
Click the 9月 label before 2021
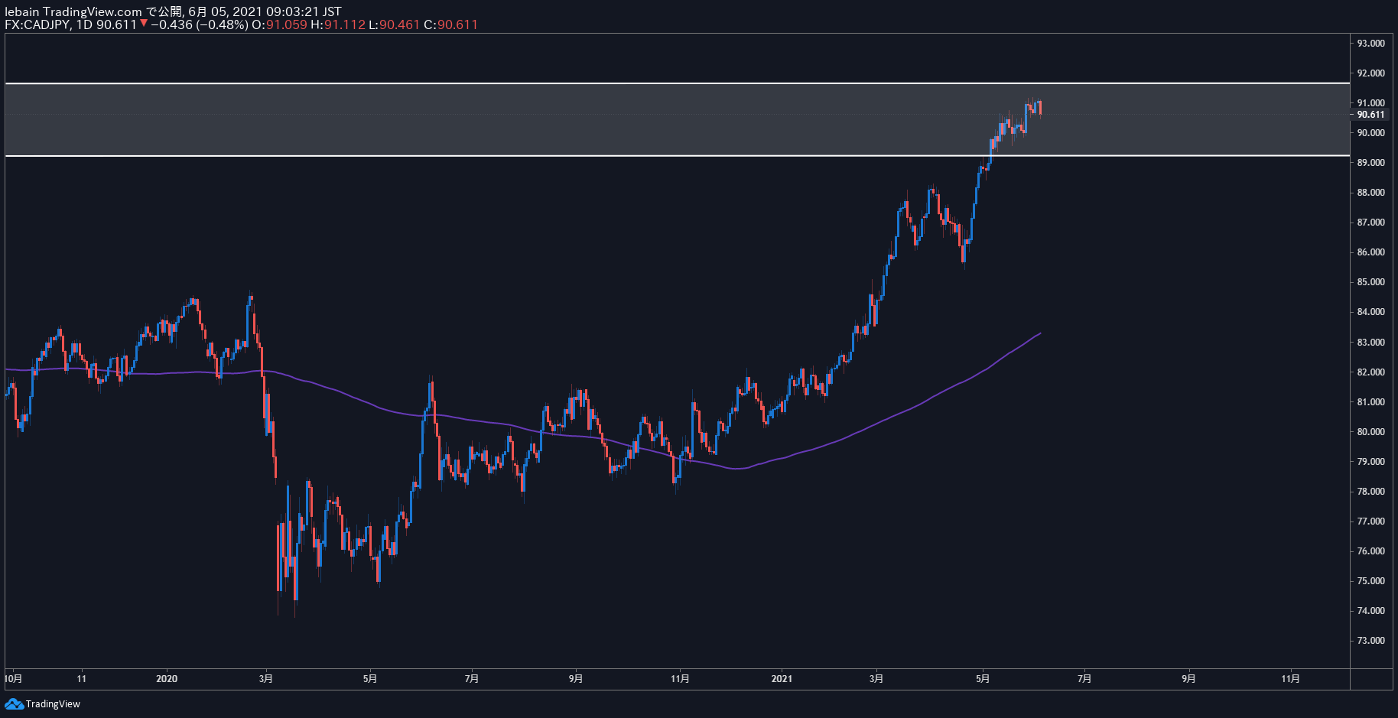[x=576, y=679]
